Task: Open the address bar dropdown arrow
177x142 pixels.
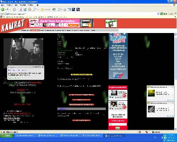Action: pos(158,14)
